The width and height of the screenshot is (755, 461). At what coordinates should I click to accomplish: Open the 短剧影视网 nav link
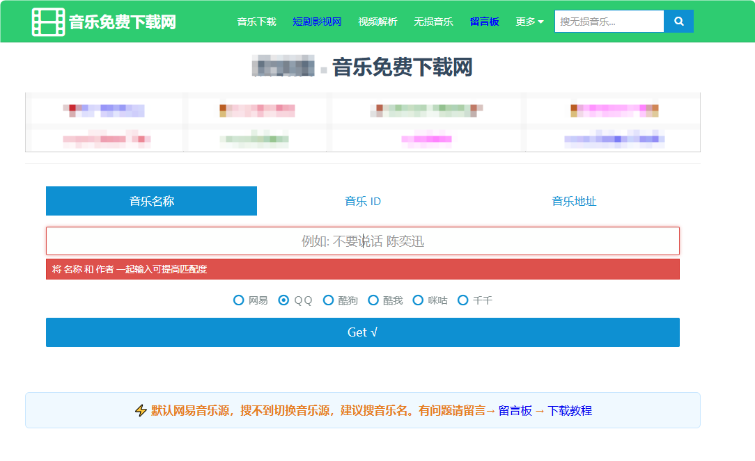(317, 22)
